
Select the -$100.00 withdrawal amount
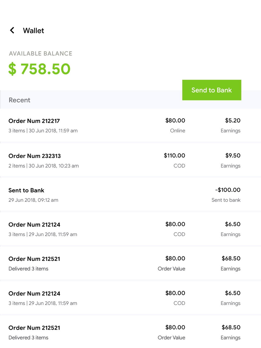[x=228, y=190]
